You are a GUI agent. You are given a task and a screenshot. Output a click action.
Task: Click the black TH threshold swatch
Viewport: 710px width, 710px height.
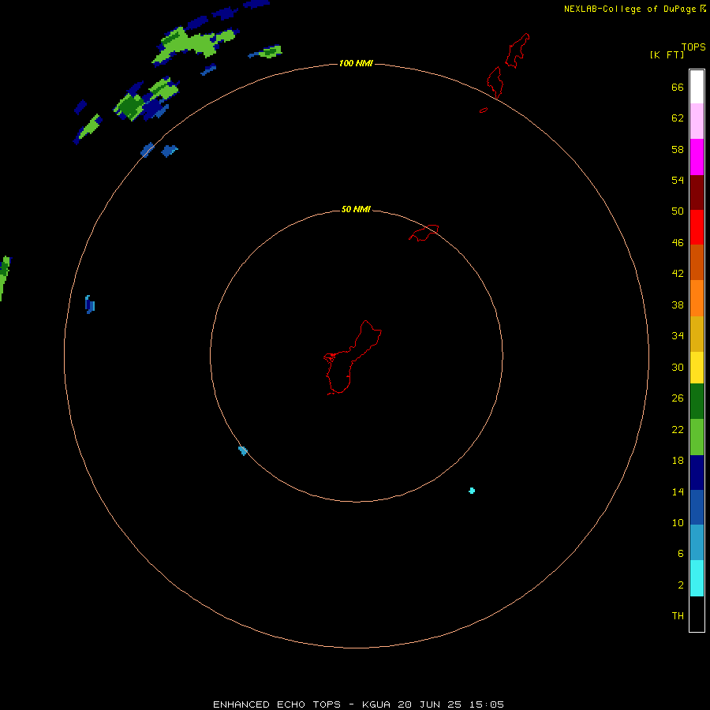pyautogui.click(x=697, y=614)
